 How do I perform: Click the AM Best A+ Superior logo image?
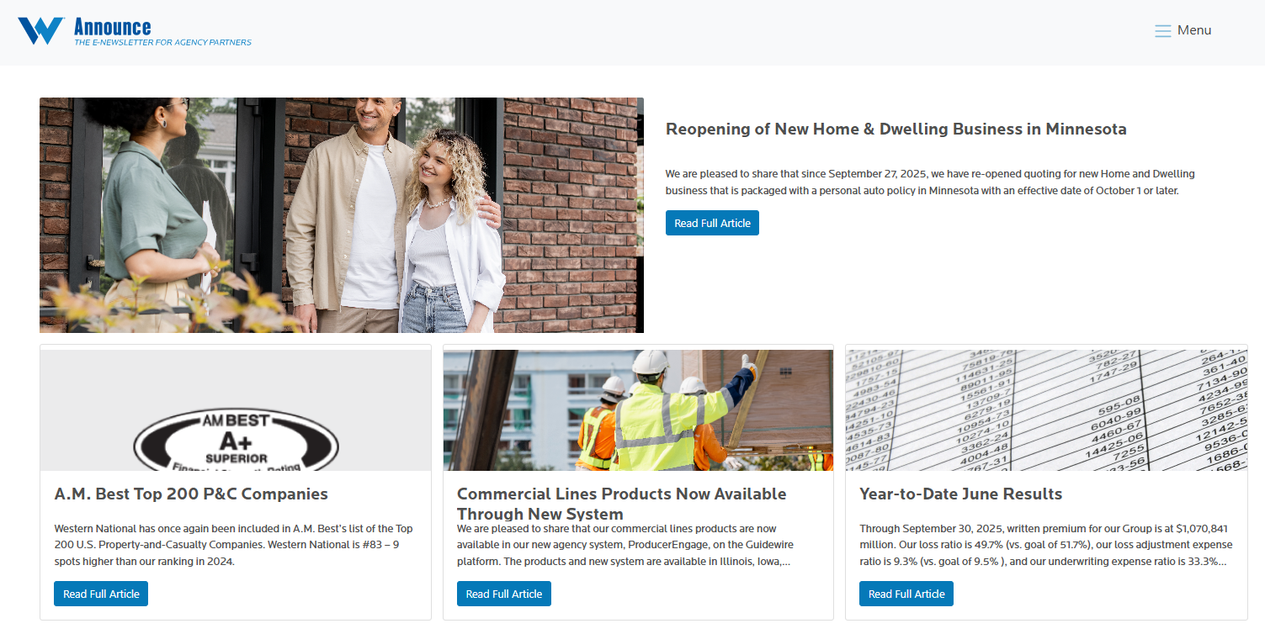tap(236, 410)
